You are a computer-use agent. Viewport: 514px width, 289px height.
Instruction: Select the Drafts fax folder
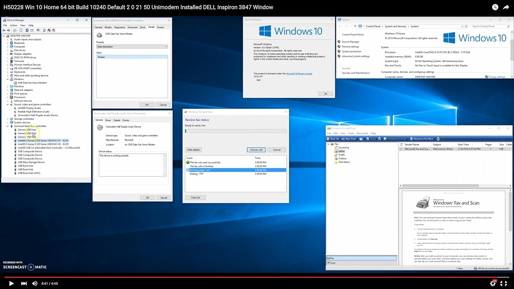coord(342,155)
